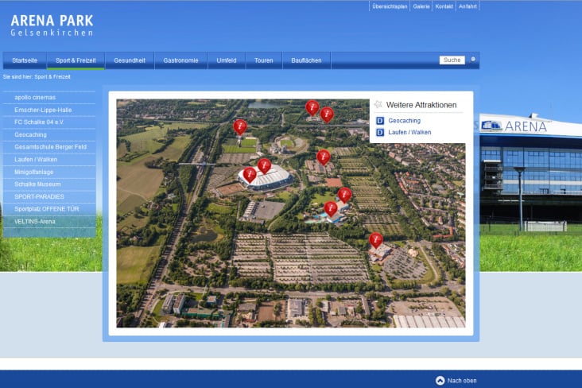Open the Sport & Freizeit menu

pos(76,60)
